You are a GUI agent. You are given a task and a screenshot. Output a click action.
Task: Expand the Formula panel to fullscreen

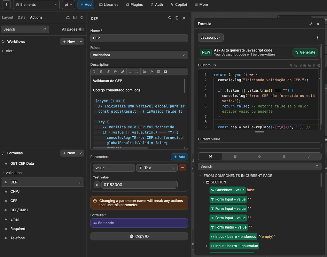pyautogui.click(x=311, y=24)
